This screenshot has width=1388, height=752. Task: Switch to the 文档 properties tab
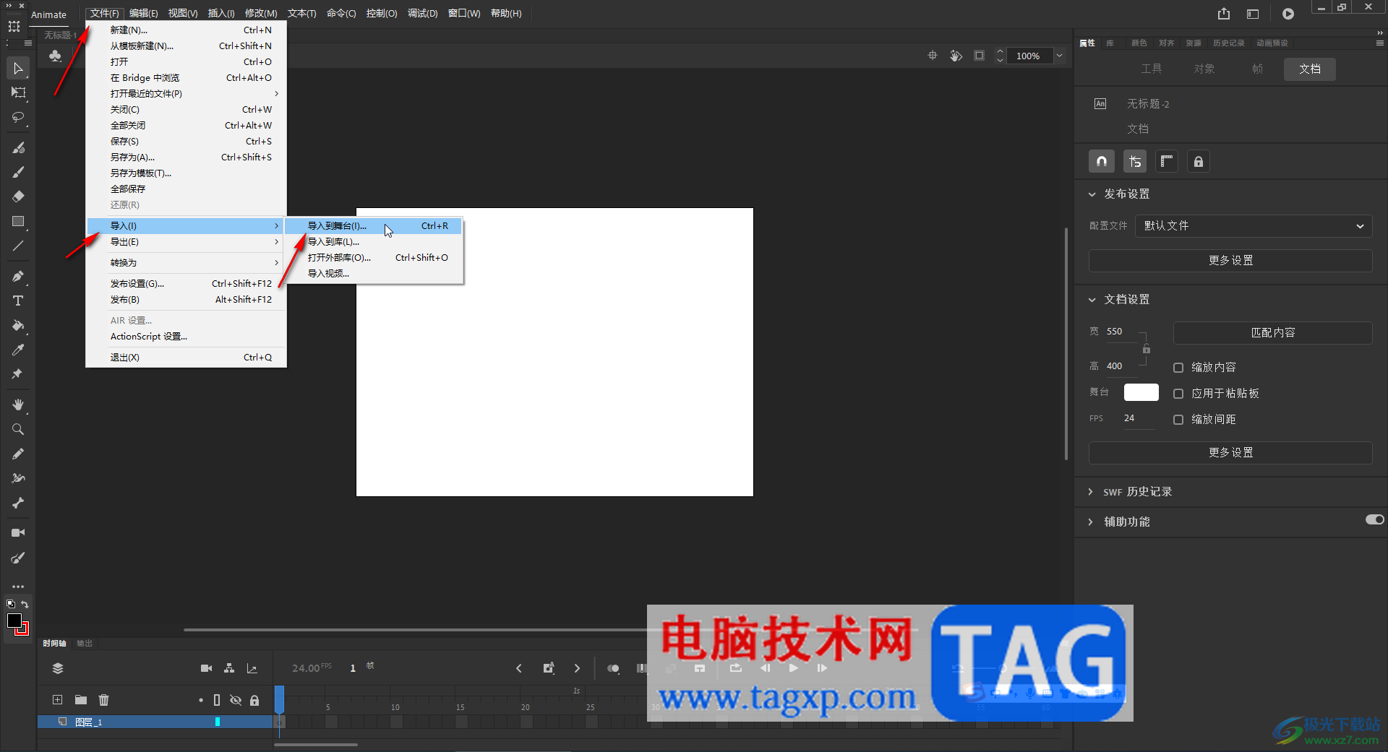click(1310, 69)
